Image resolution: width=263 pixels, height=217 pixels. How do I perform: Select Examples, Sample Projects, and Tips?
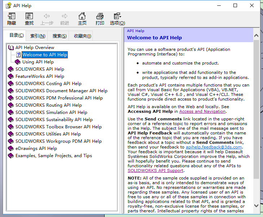53,156
